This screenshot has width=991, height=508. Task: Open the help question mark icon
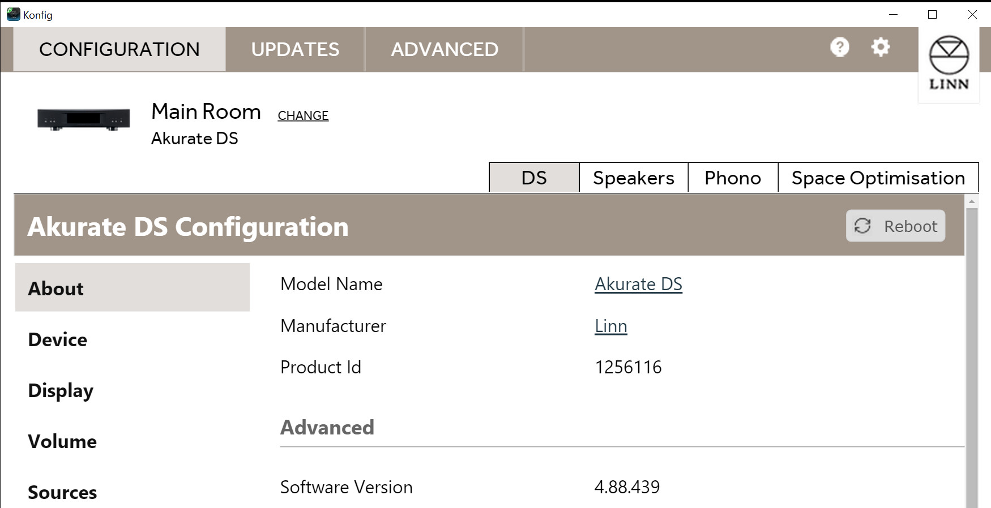tap(839, 47)
